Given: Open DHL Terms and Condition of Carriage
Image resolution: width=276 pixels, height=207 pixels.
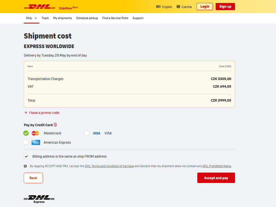Looking at the screenshot, I should tap(110, 166).
